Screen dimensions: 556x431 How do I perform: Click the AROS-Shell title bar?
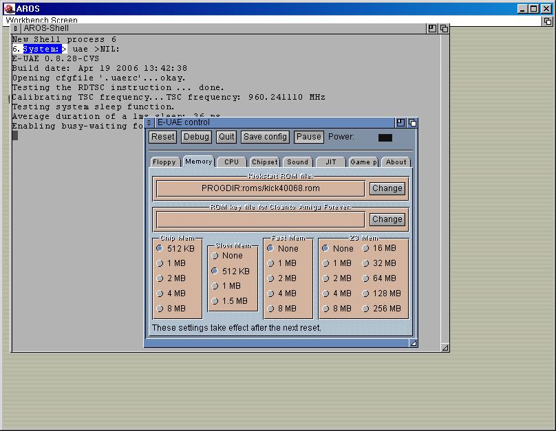point(224,28)
